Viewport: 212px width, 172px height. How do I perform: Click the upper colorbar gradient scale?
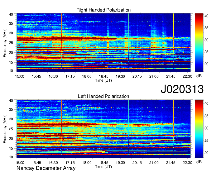199,43
